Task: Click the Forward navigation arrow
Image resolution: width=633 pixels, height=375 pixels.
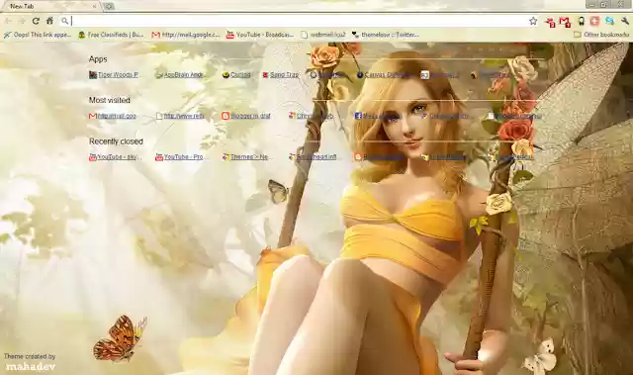Action: point(22,21)
